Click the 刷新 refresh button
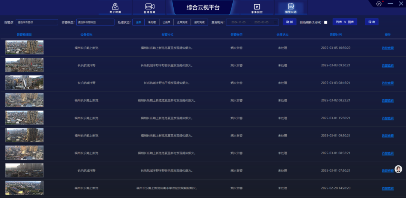 (x=289, y=22)
